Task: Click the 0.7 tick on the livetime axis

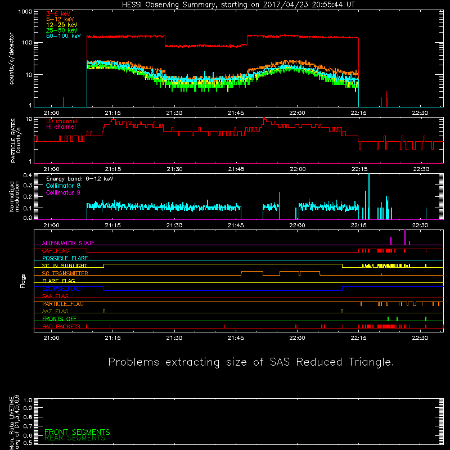Action: [28, 426]
